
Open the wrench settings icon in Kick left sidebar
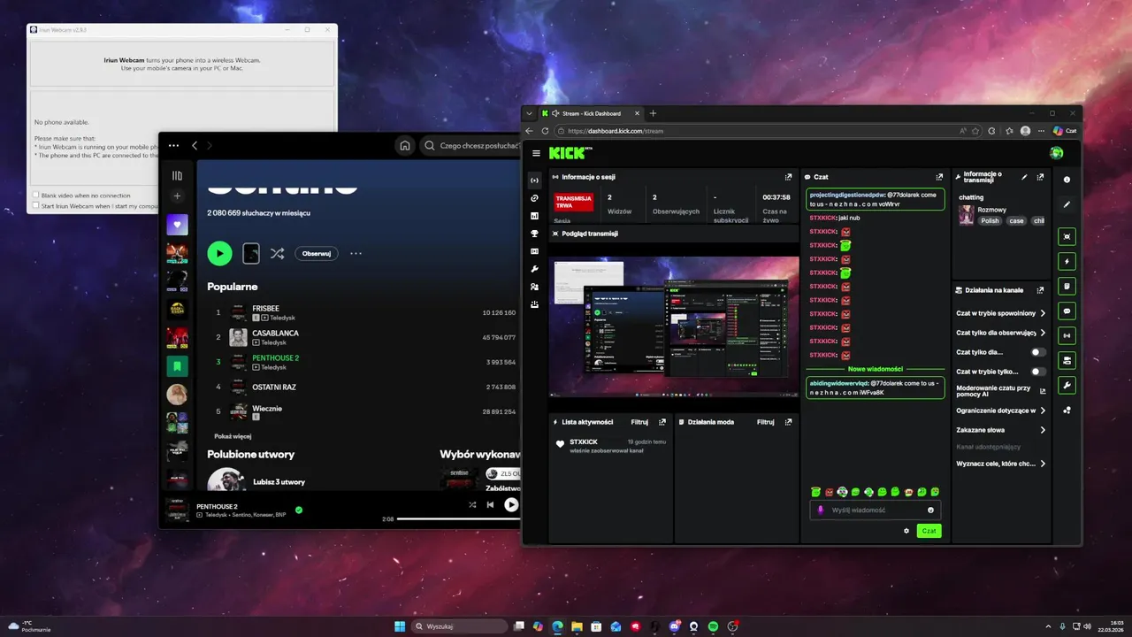[534, 269]
